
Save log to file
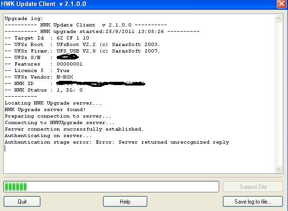253,201
